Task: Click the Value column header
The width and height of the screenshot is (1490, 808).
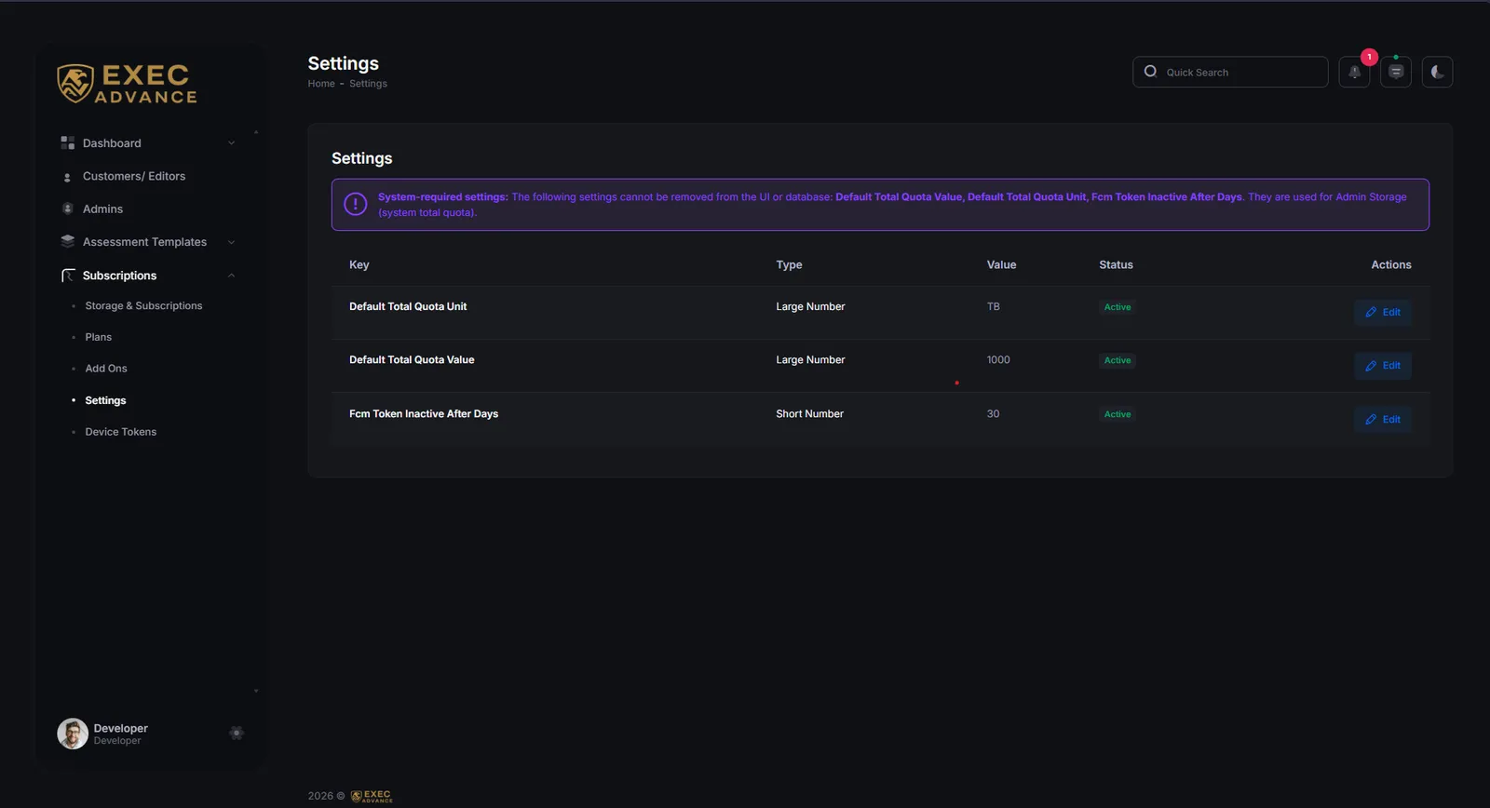Action: pyautogui.click(x=1002, y=265)
